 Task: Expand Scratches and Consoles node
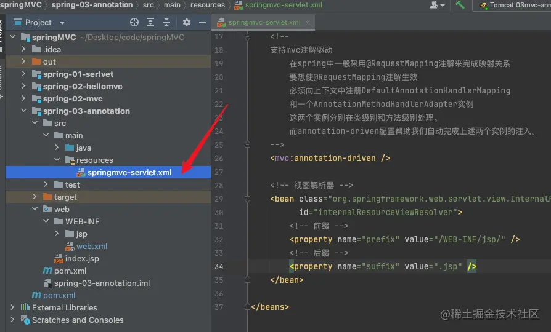[13, 320]
